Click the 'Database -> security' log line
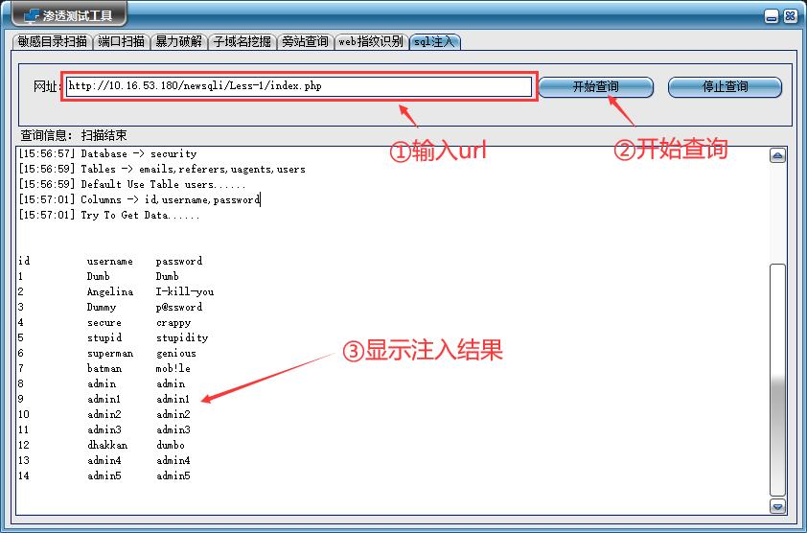The image size is (807, 533). point(107,153)
